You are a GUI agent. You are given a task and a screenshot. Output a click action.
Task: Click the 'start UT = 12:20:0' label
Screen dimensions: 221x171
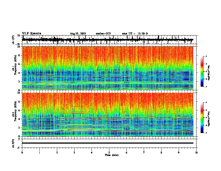point(135,34)
